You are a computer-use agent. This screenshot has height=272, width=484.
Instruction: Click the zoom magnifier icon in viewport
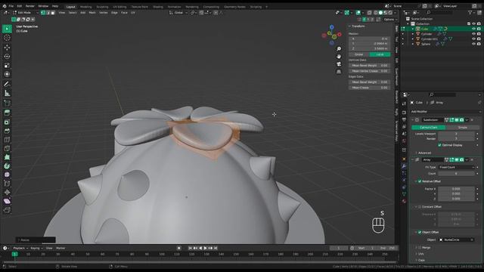339,48
